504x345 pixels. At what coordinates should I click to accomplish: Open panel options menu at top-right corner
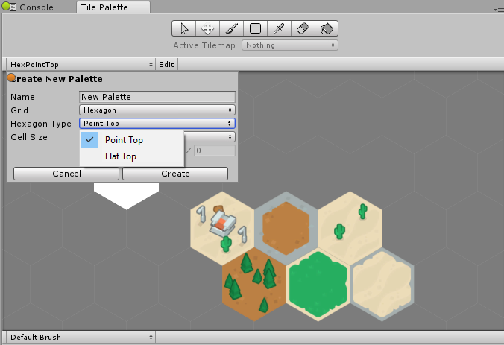coord(496,9)
